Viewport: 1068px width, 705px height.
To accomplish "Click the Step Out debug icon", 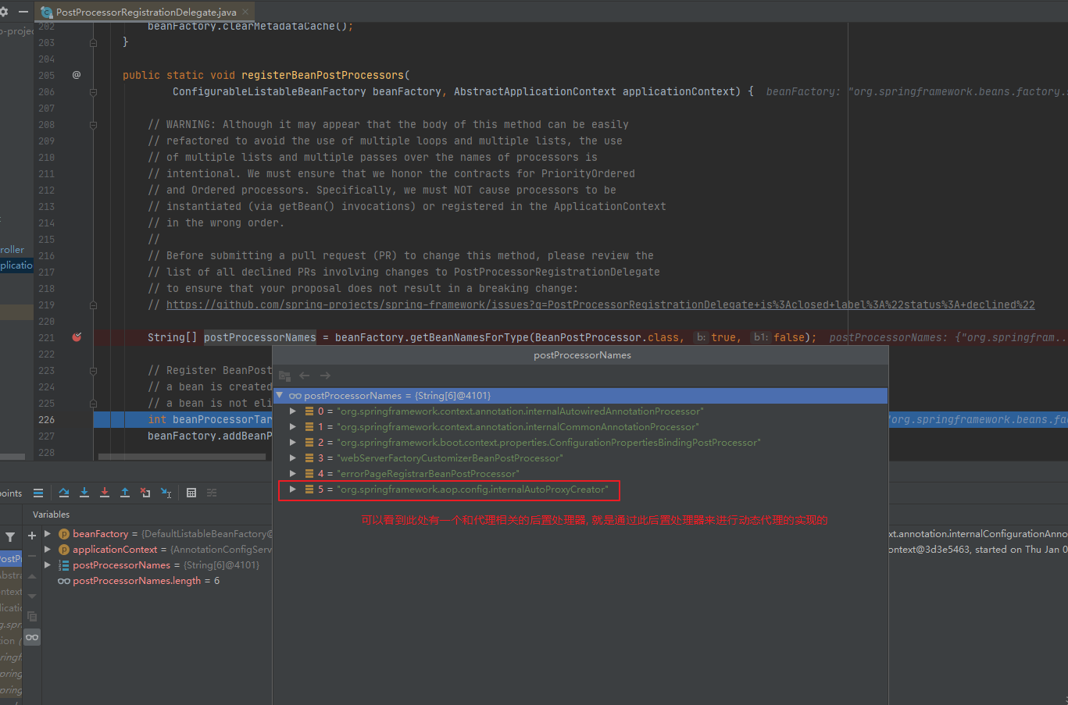I will [x=125, y=493].
